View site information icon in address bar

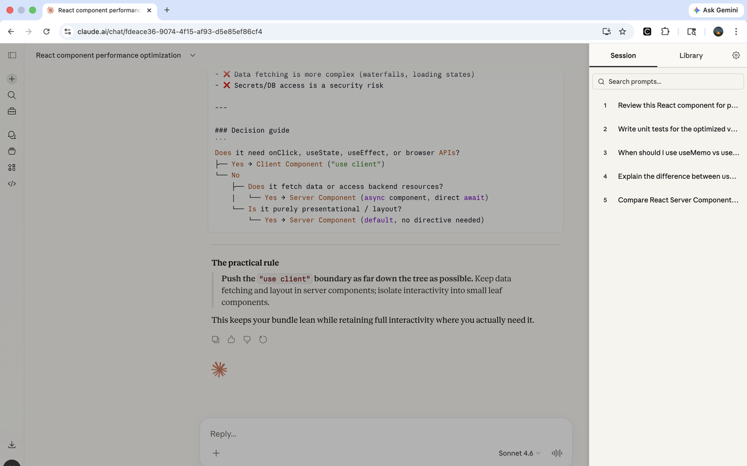point(68,31)
